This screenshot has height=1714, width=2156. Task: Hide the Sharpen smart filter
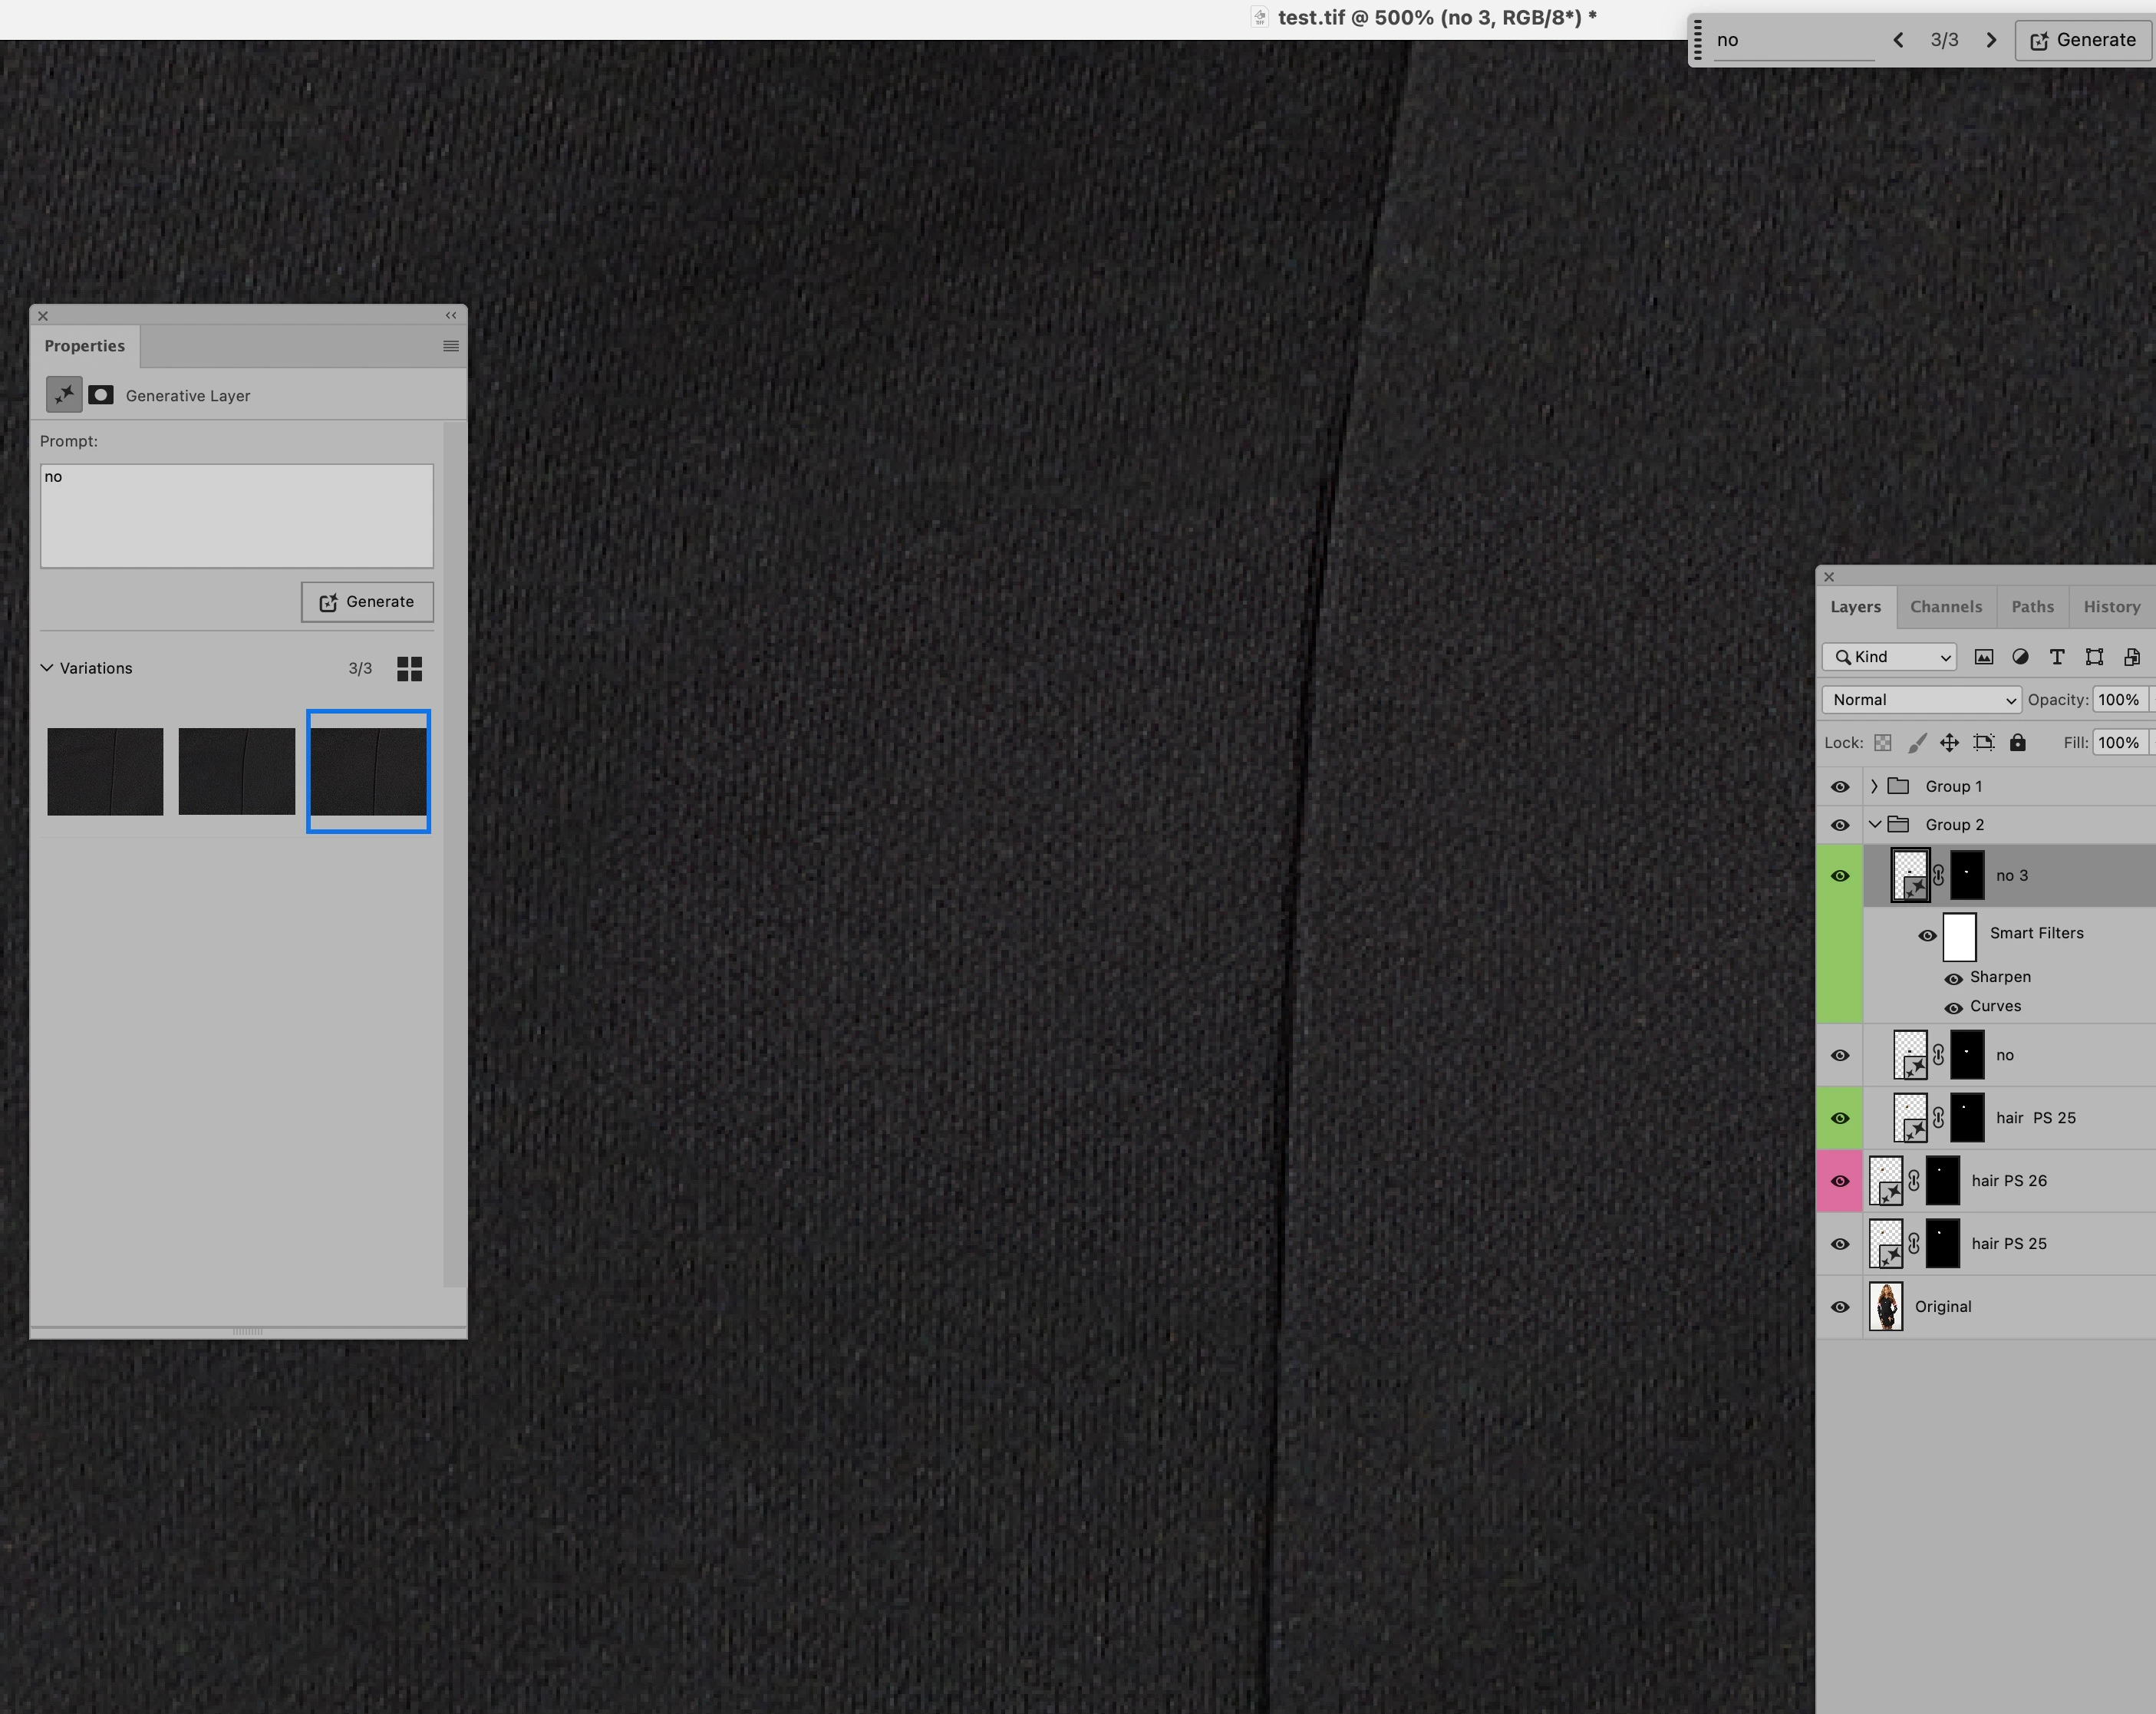(x=1953, y=978)
